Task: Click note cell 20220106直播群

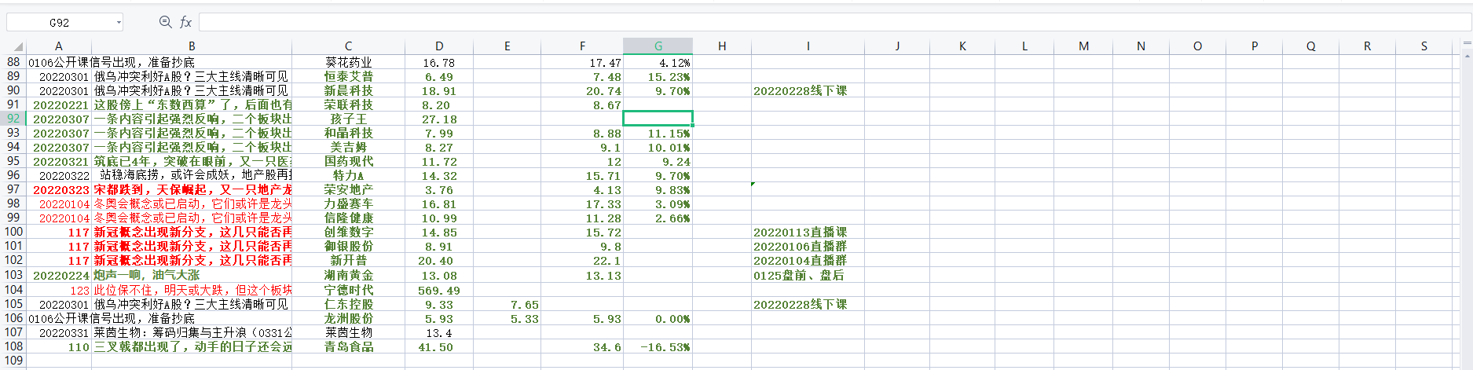Action: click(x=808, y=246)
